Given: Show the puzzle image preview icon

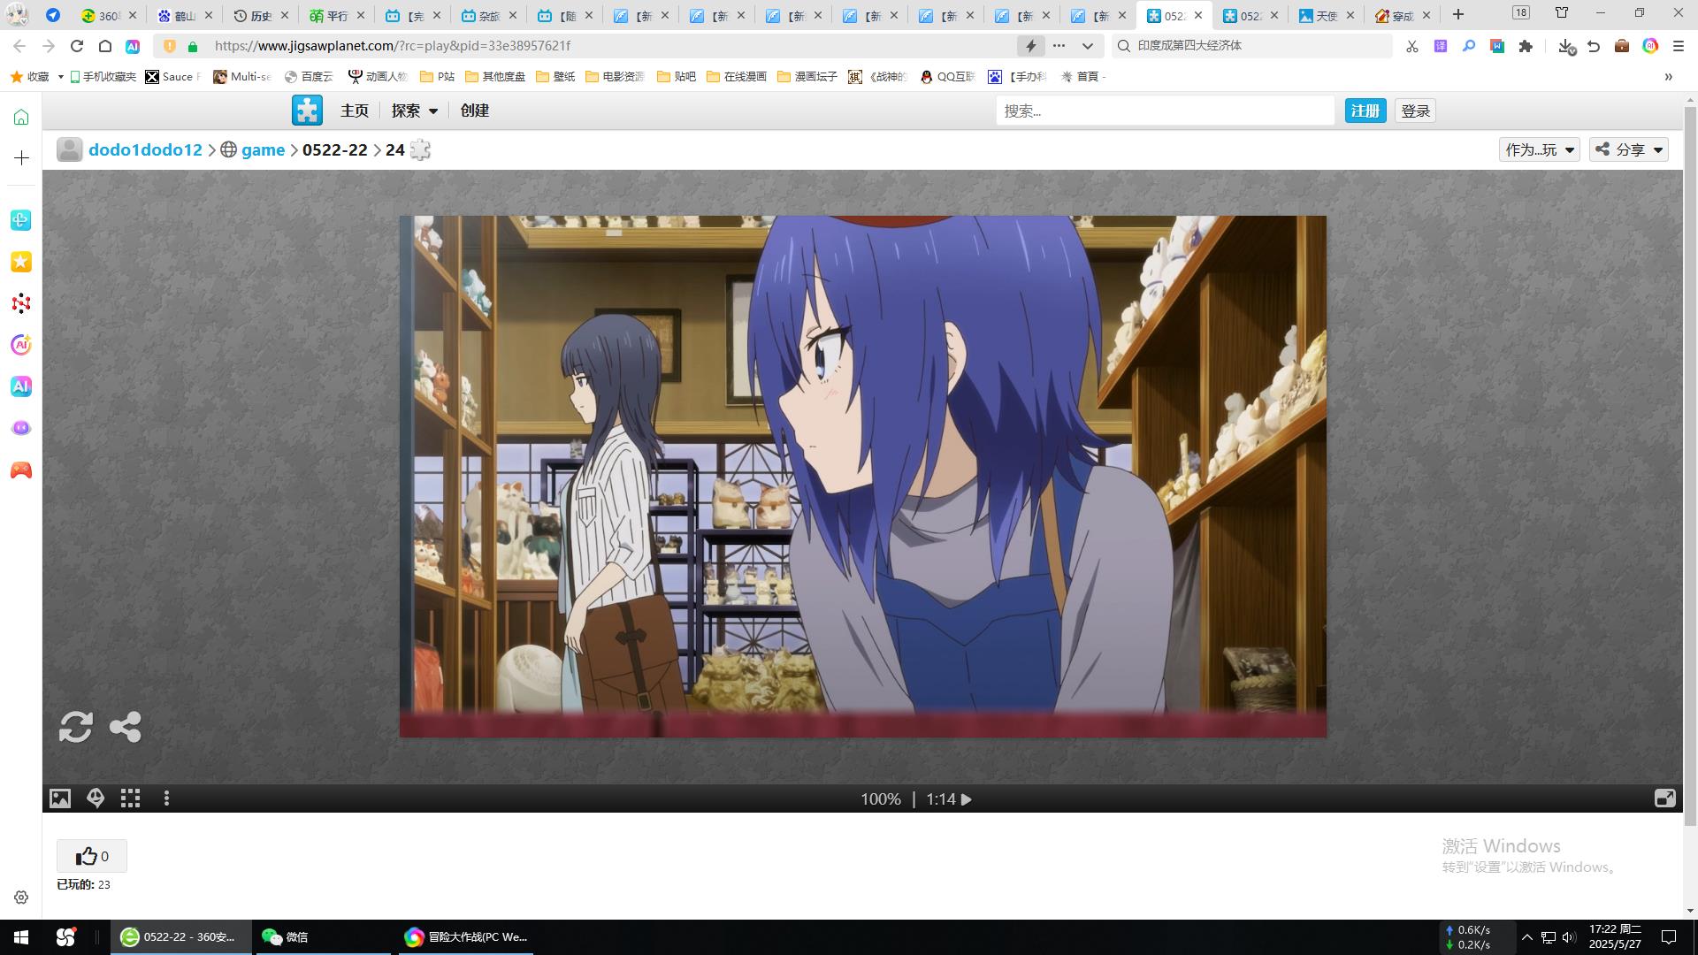Looking at the screenshot, I should click(x=60, y=798).
